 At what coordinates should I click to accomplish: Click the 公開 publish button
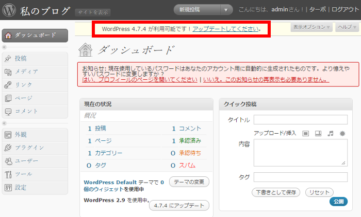(338, 202)
